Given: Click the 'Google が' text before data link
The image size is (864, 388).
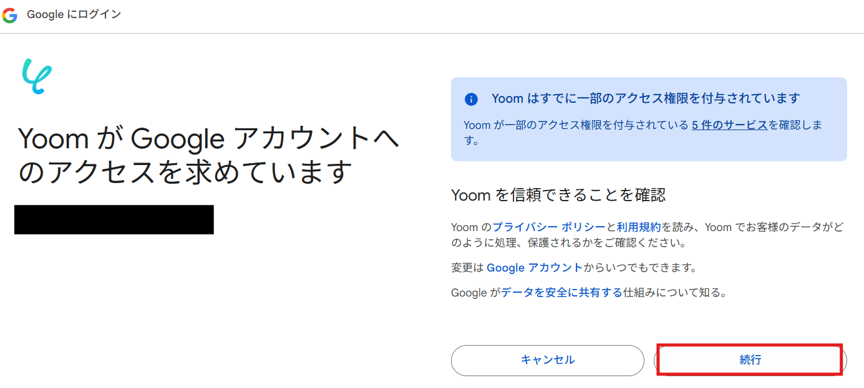Looking at the screenshot, I should pyautogui.click(x=475, y=293).
